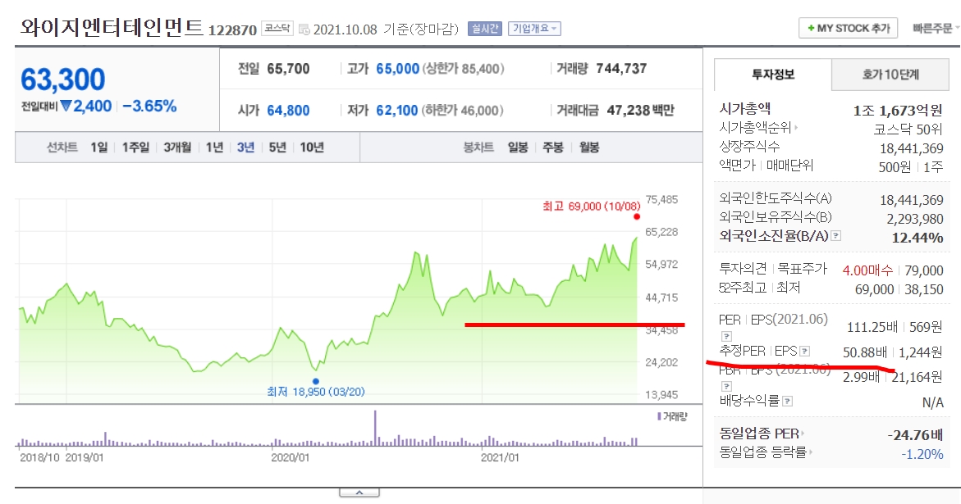Click the 시가 value 64,800
This screenshot has height=504, width=961.
[x=288, y=111]
